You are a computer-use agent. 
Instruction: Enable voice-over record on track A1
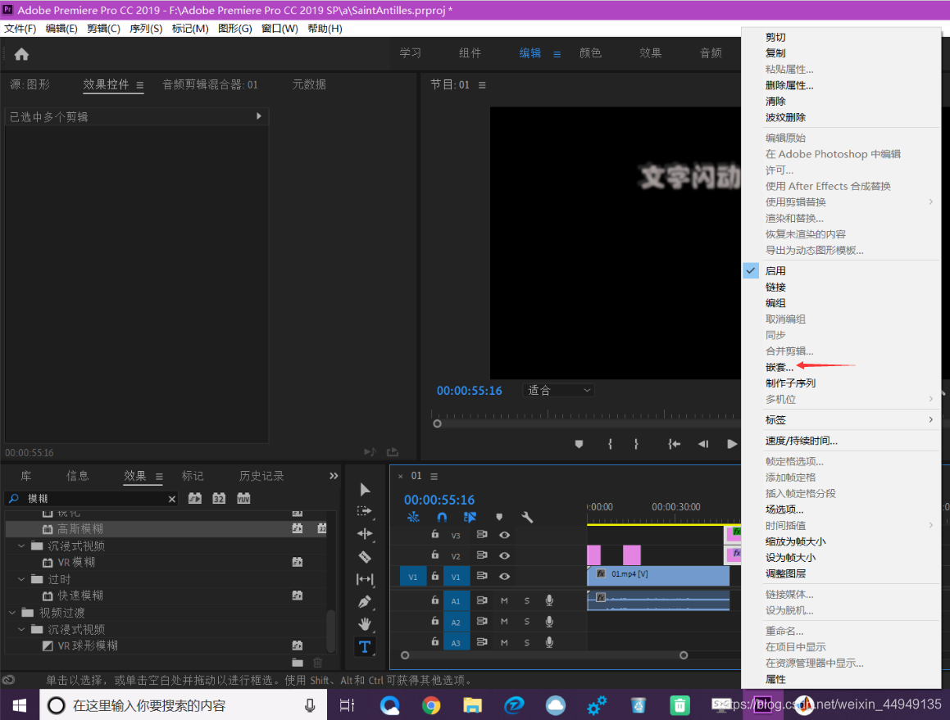coord(549,600)
